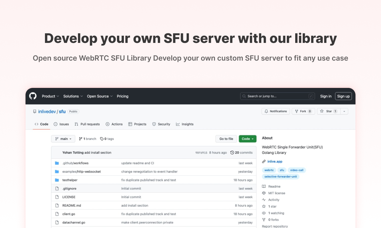
Task: Open the .github/workflows folder
Action: coord(75,163)
